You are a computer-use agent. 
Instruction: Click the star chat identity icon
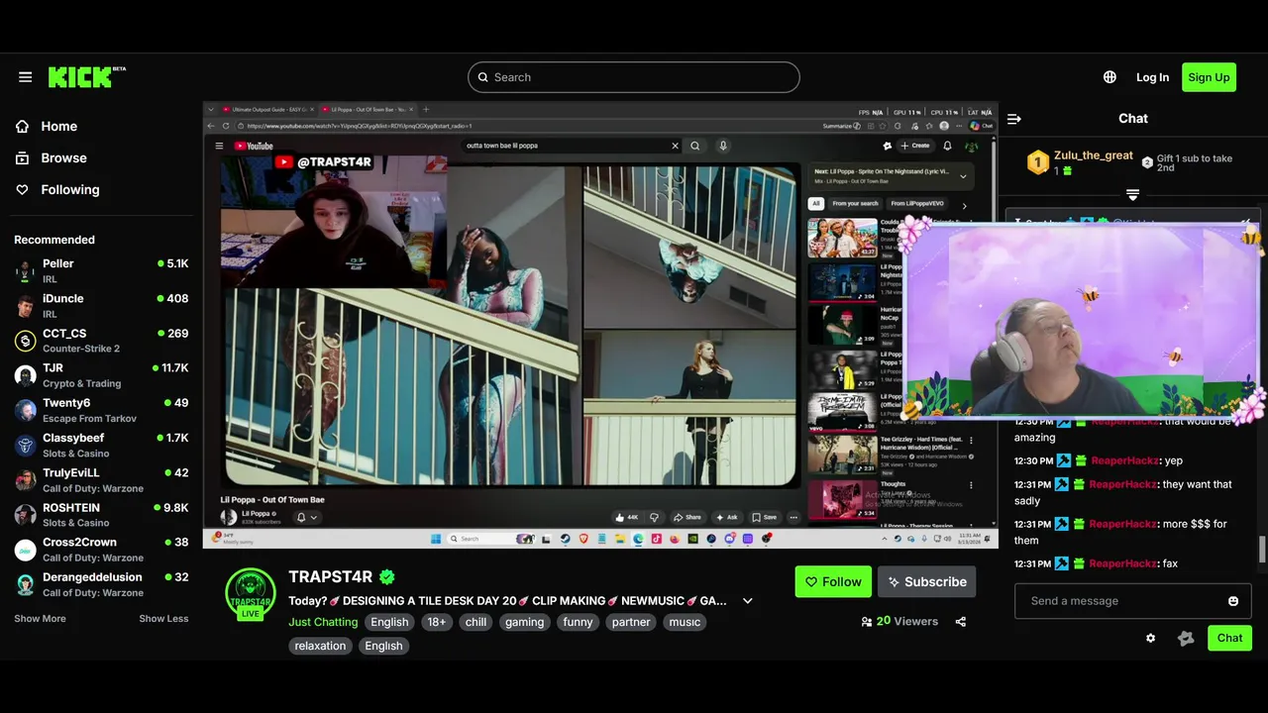(1186, 639)
